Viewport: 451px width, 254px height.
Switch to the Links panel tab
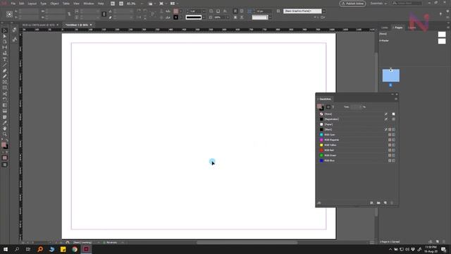point(385,28)
